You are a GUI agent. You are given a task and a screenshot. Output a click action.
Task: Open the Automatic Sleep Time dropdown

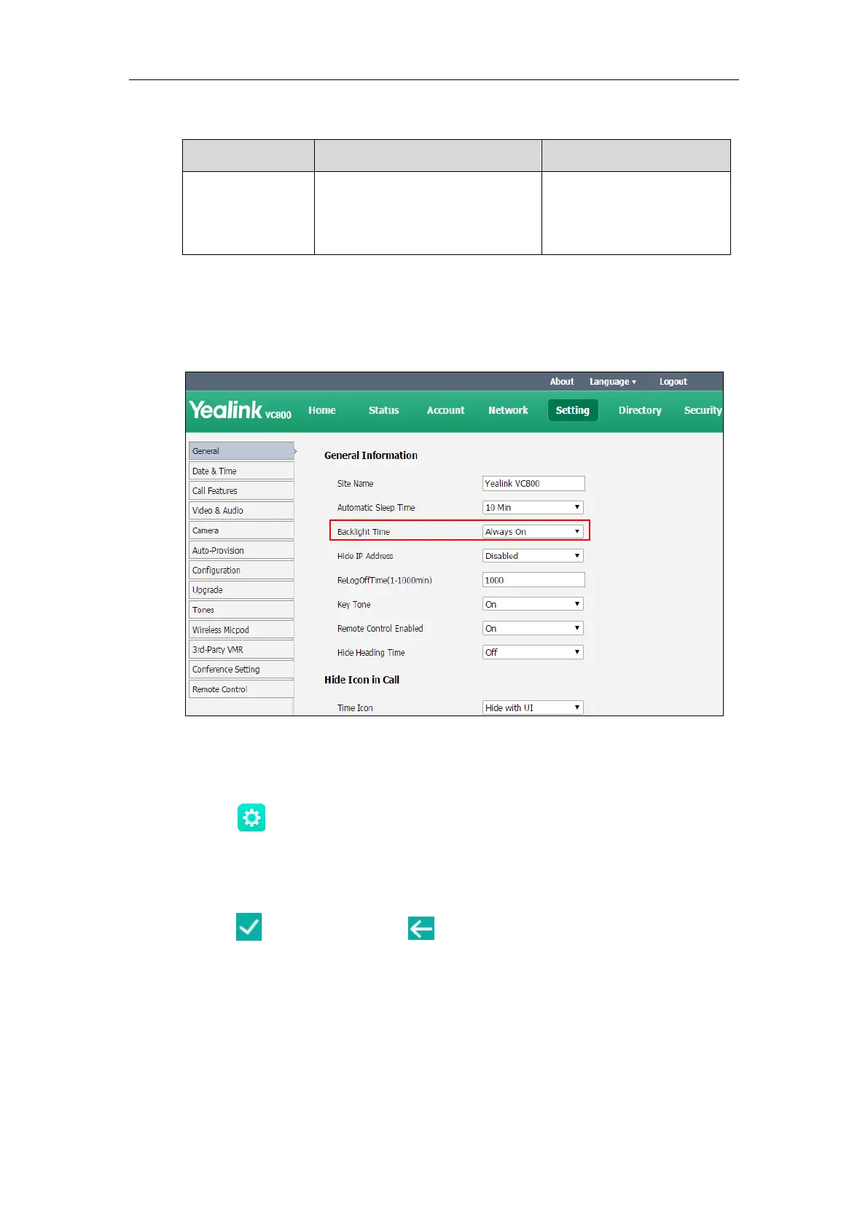533,508
